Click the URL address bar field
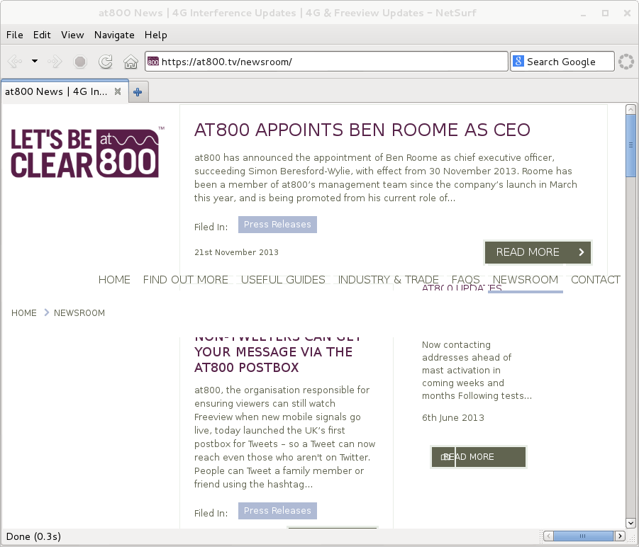639x547 pixels. point(326,62)
